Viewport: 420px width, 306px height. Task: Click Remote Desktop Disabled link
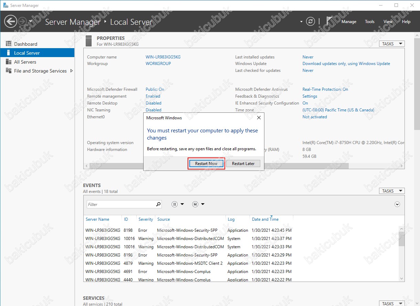coord(154,103)
